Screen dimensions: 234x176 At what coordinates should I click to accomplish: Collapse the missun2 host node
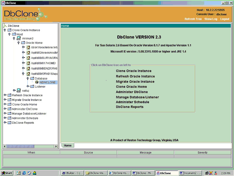coord(14,39)
